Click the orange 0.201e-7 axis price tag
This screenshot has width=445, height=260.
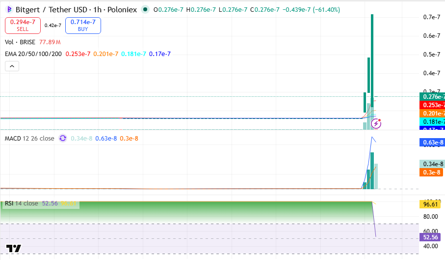(x=432, y=114)
